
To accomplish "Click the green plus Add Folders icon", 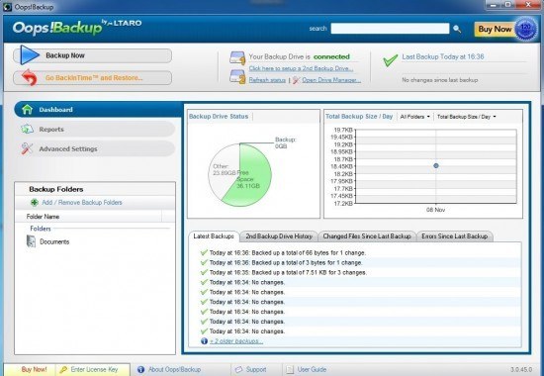I will pyautogui.click(x=34, y=203).
